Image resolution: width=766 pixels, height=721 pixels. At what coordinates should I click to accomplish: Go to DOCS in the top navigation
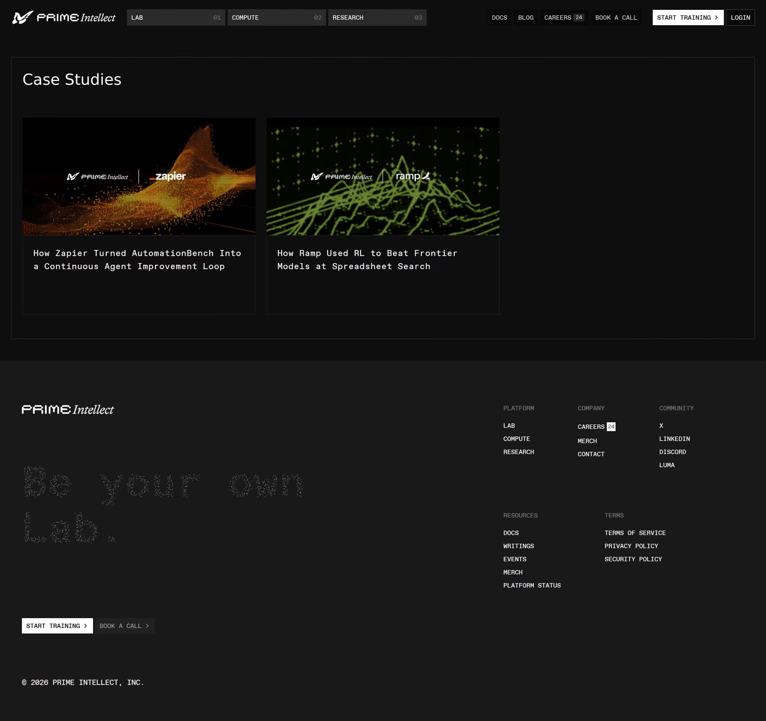500,18
